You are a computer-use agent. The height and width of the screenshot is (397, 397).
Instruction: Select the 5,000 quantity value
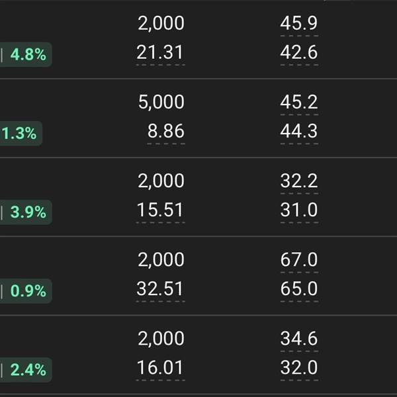161,103
